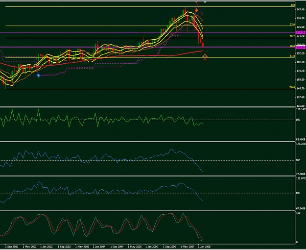Click the Fibonacci 23.6 level label
This screenshot has height=250, width=306.
coord(292,24)
